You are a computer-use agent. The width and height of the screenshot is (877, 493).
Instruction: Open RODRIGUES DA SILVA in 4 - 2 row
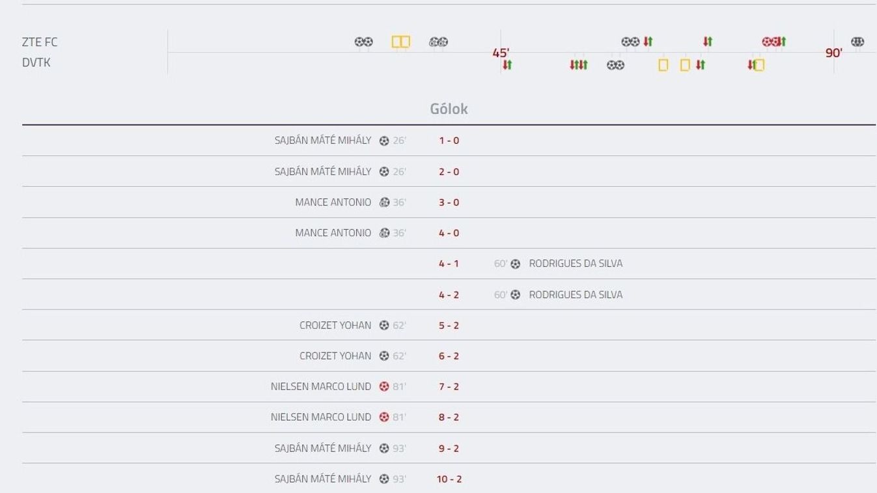click(x=576, y=295)
